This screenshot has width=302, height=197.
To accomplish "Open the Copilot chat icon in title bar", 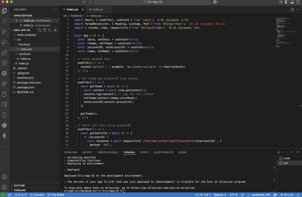I will coord(215,2).
